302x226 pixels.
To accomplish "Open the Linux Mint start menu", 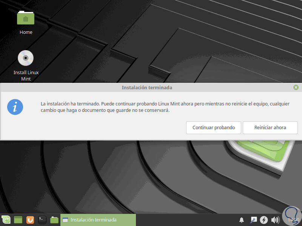I will click(x=6, y=220).
